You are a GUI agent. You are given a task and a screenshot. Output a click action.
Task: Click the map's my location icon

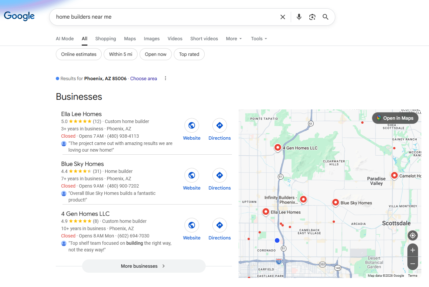(x=413, y=235)
